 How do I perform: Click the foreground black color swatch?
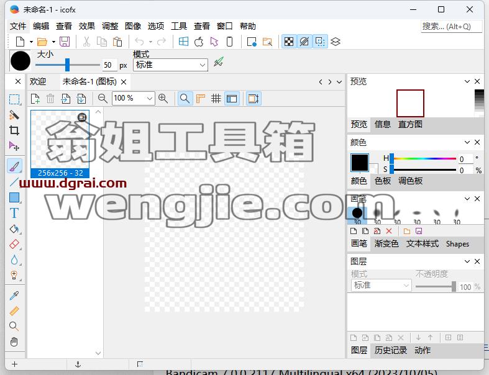(x=360, y=163)
